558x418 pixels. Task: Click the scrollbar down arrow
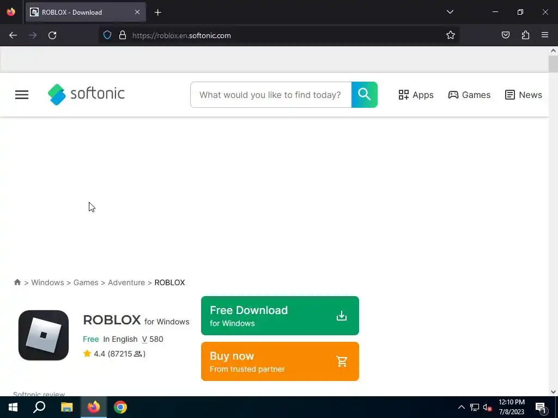point(553,392)
